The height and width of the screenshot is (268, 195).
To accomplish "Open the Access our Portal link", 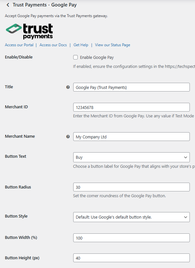I will tap(19, 45).
